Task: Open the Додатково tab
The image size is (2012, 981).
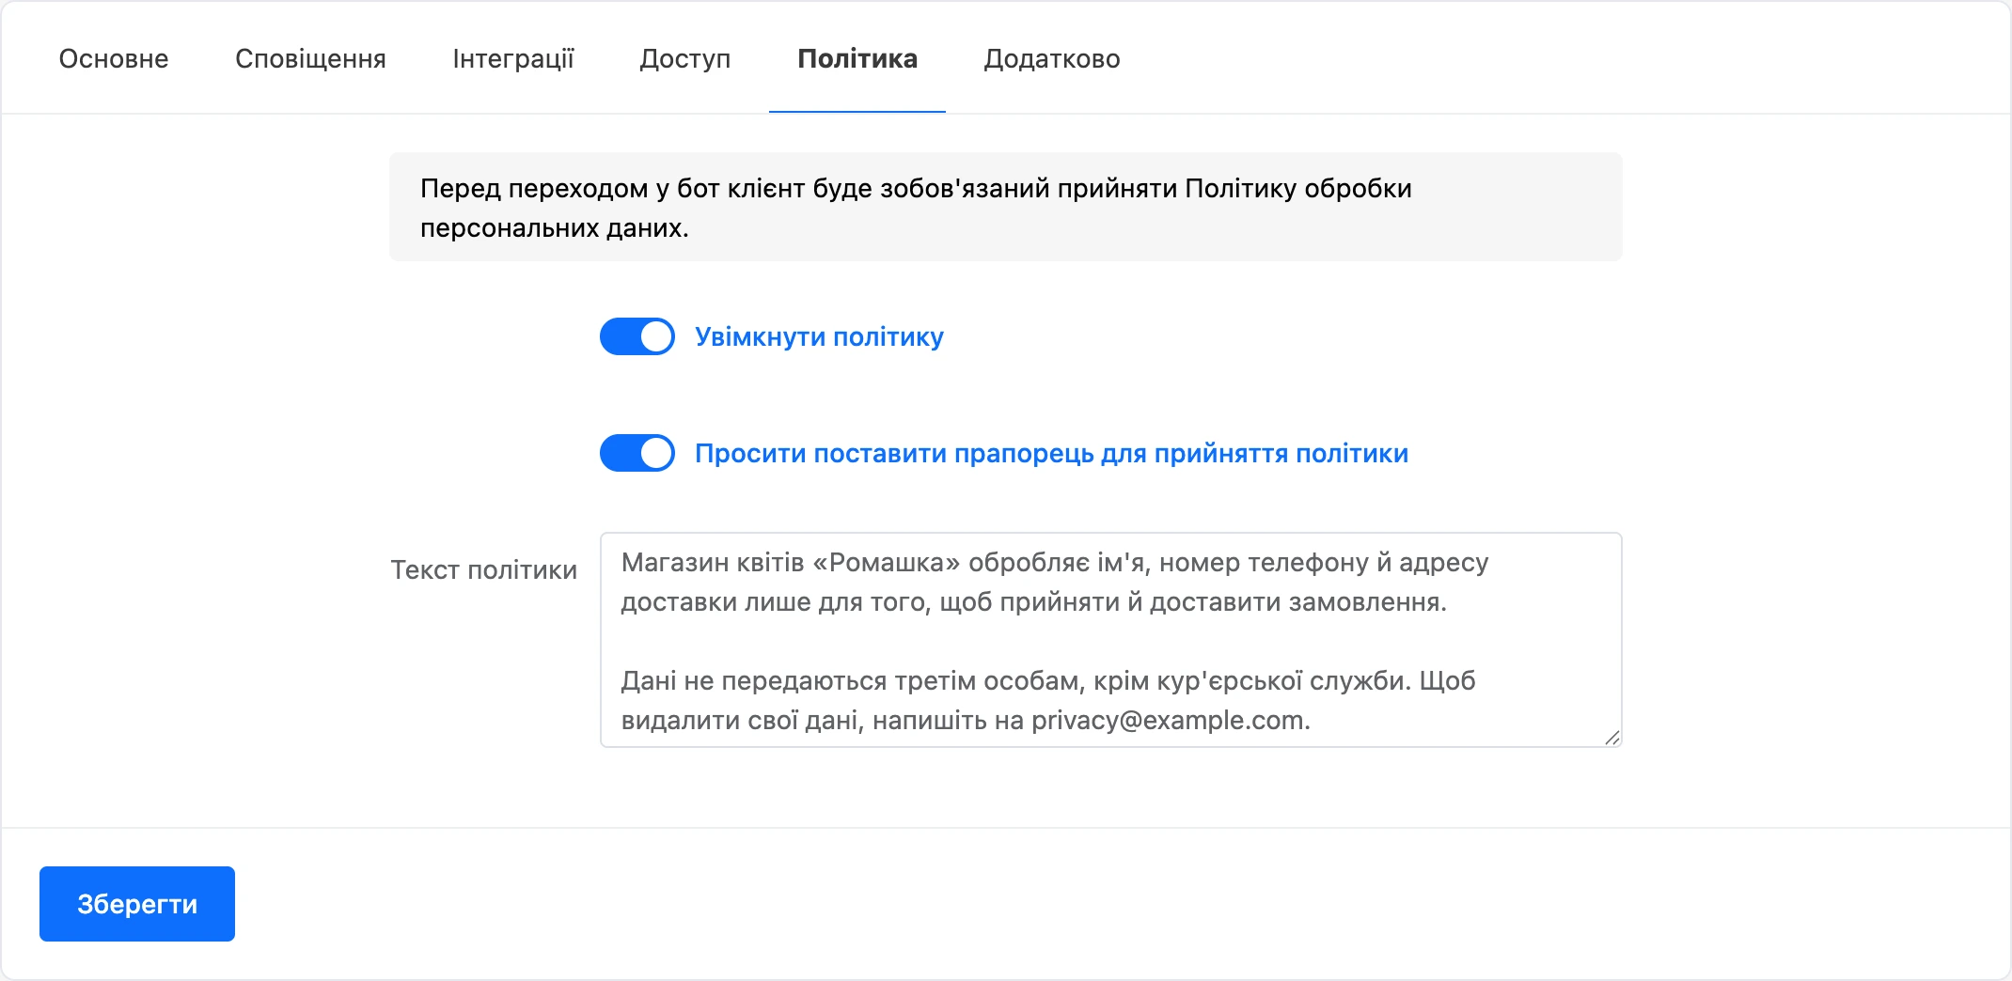Action: pos(1052,58)
